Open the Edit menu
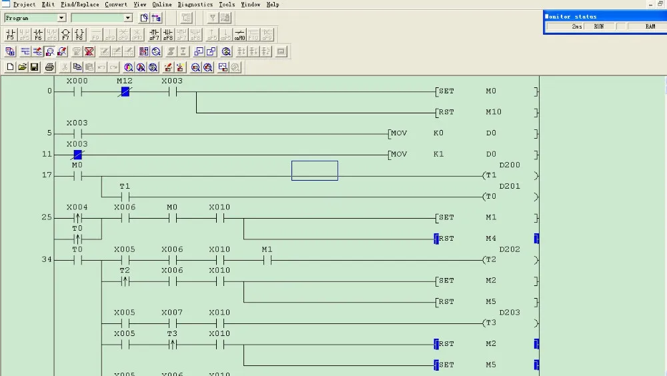This screenshot has width=667, height=376. tap(48, 4)
